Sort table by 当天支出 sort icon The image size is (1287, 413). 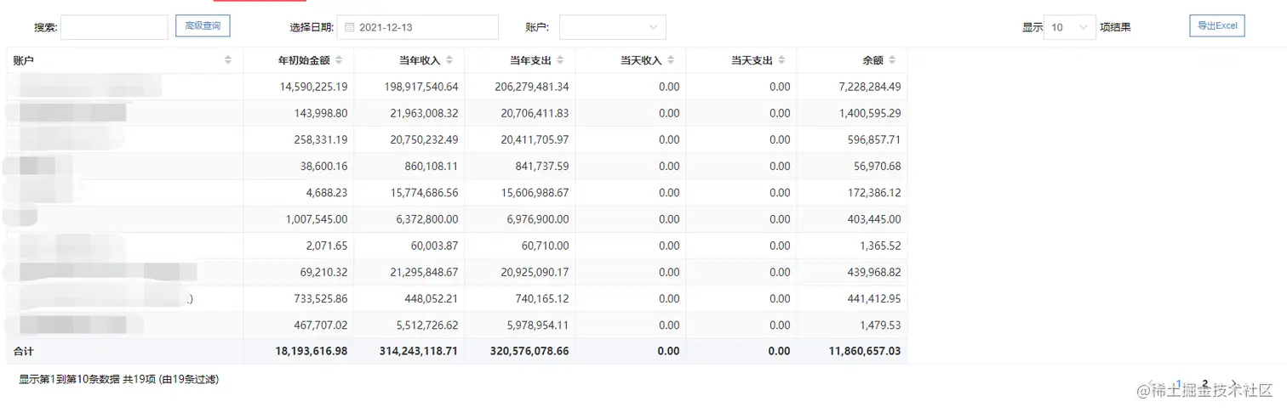781,60
